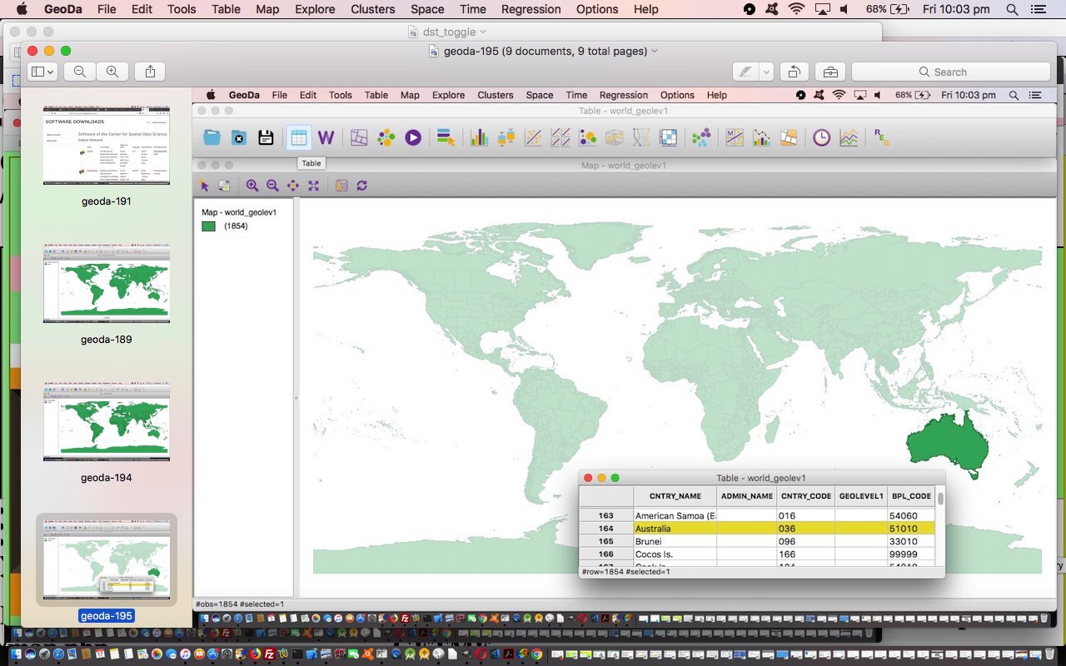Click purple play animation icon
1066x666 pixels.
pos(413,137)
